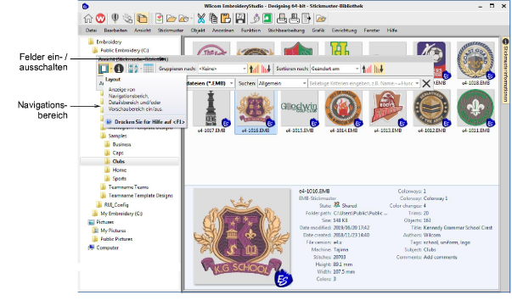Toggle descending sort order icon

pyautogui.click(x=379, y=69)
